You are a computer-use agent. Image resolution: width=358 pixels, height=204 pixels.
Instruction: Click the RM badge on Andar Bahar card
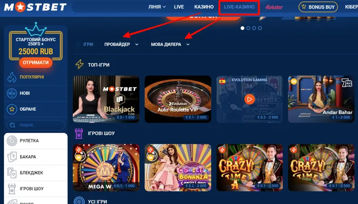(294, 81)
